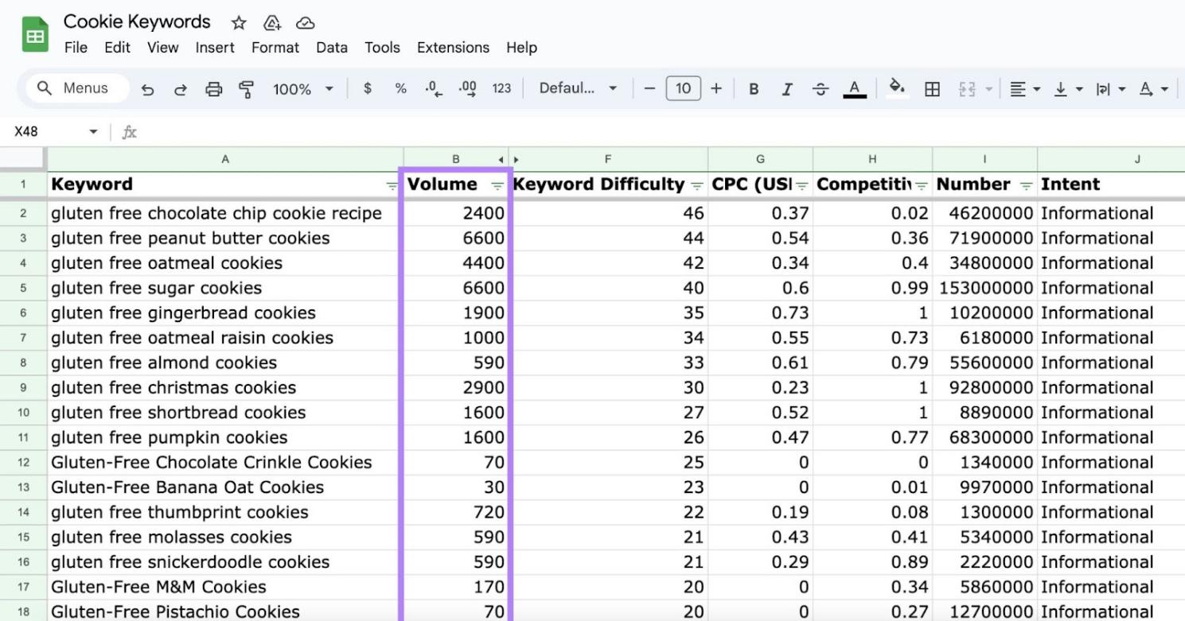Format as currency with dollar icon

click(368, 89)
